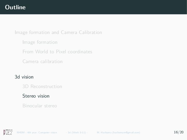Screen dimensions: 187x140
Task: Click the dark title bar beside 'Outline'
Action: tap(103, 7)
